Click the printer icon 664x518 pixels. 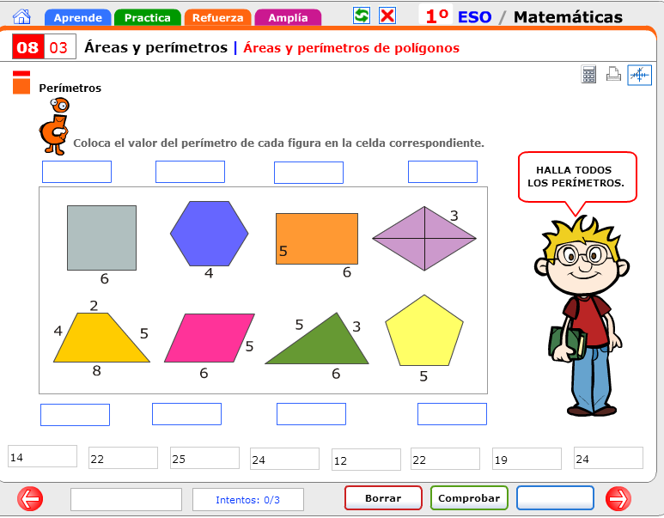[613, 75]
